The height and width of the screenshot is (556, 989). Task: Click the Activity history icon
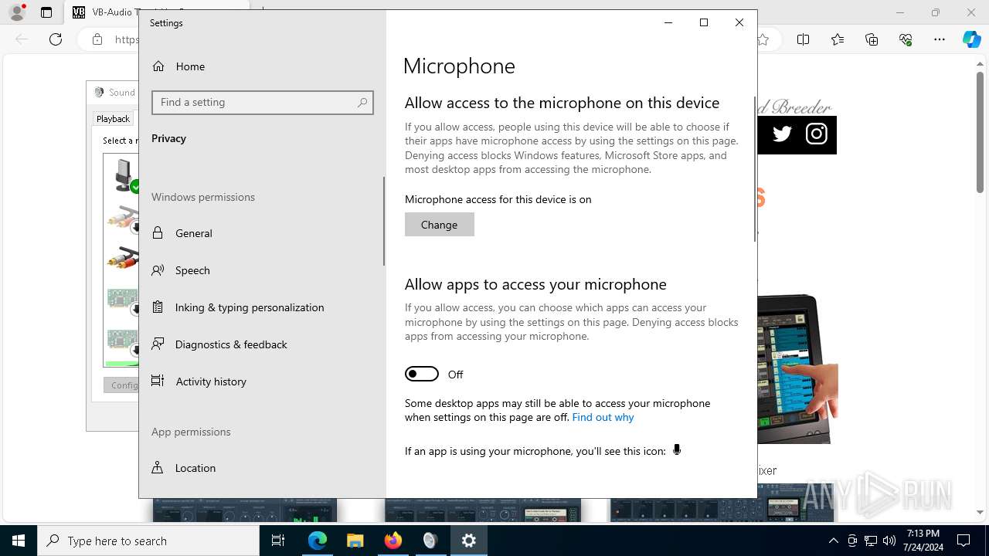tap(158, 381)
